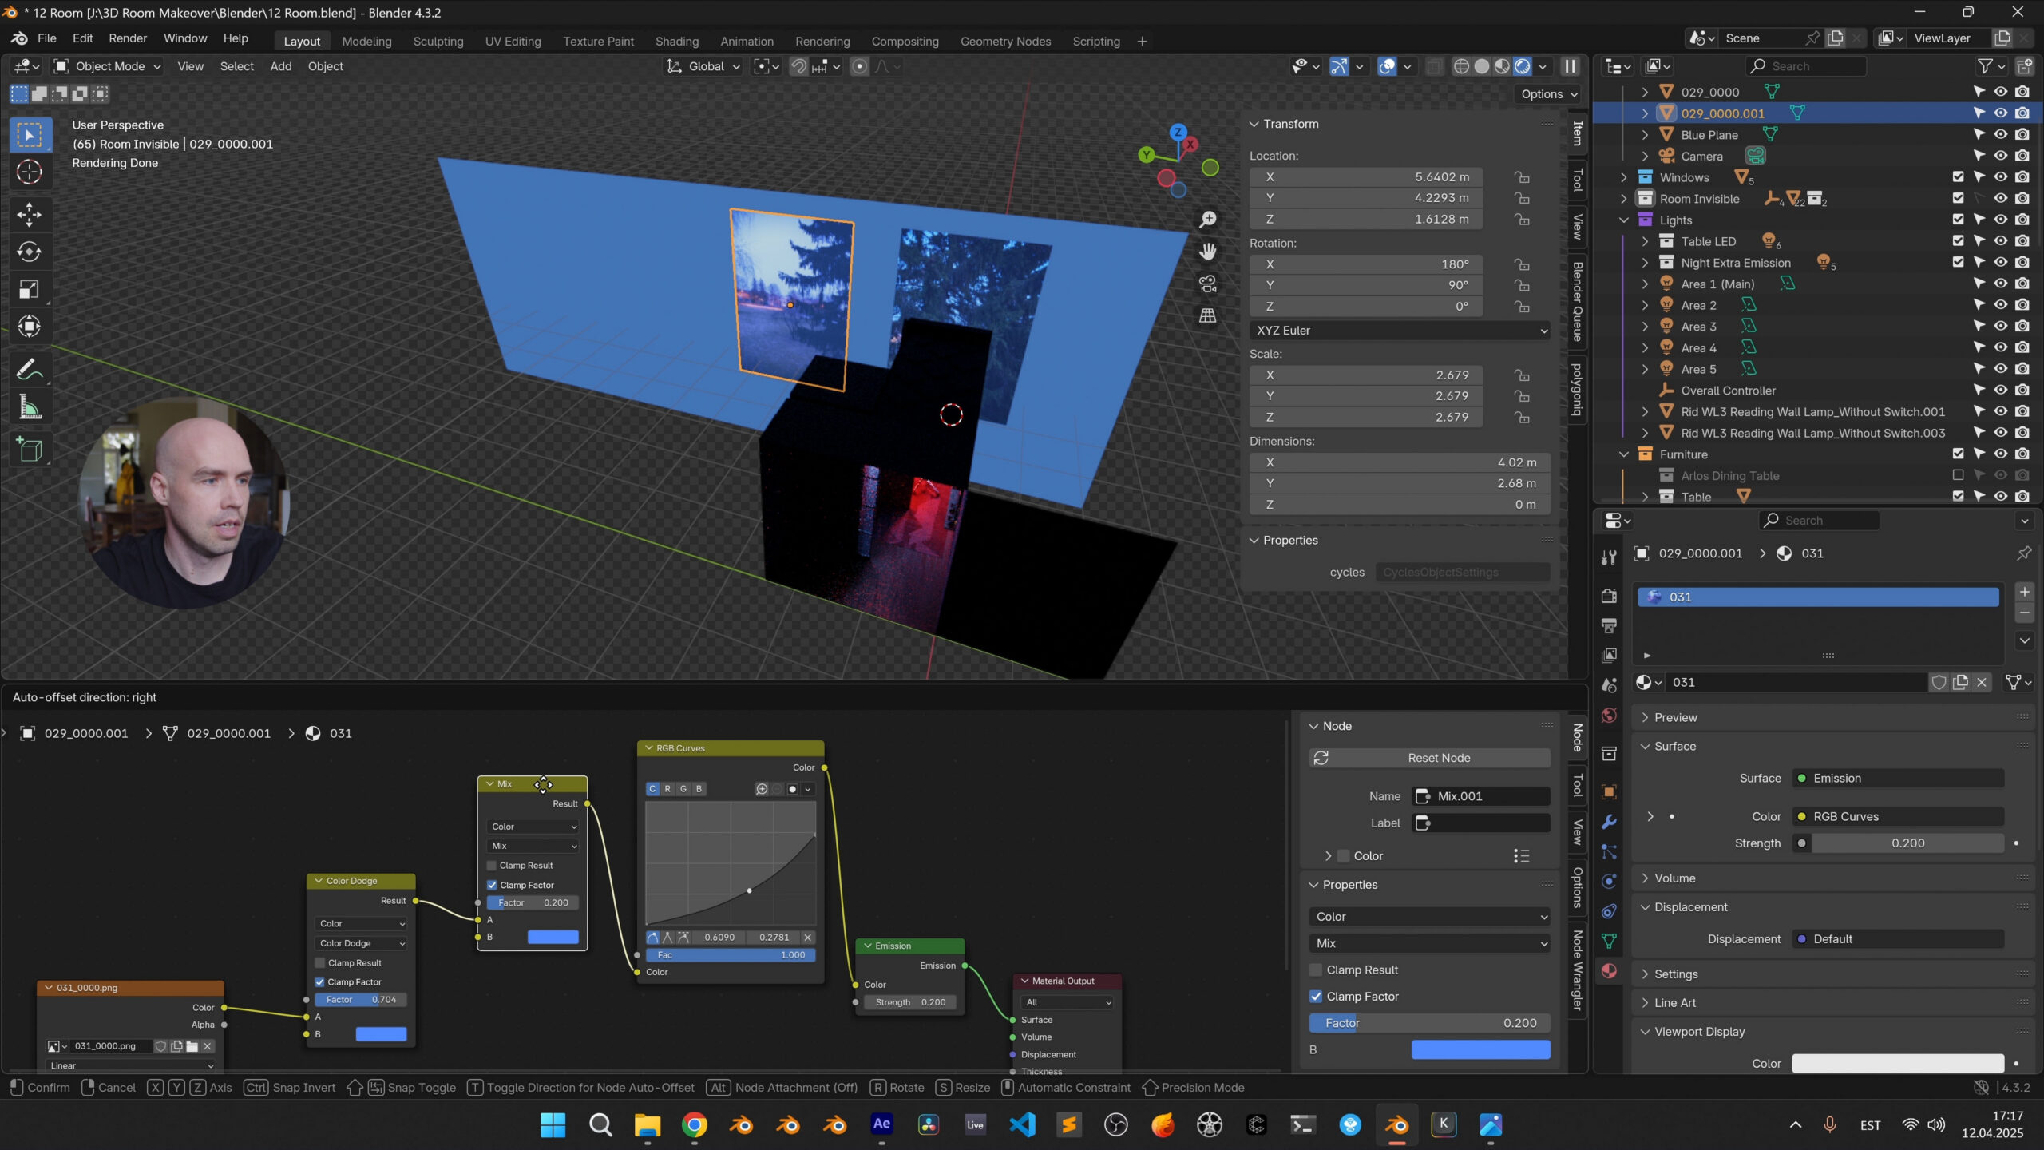Click RGB Curves color link button
Screen dimensions: 2044x1150
(1898, 816)
